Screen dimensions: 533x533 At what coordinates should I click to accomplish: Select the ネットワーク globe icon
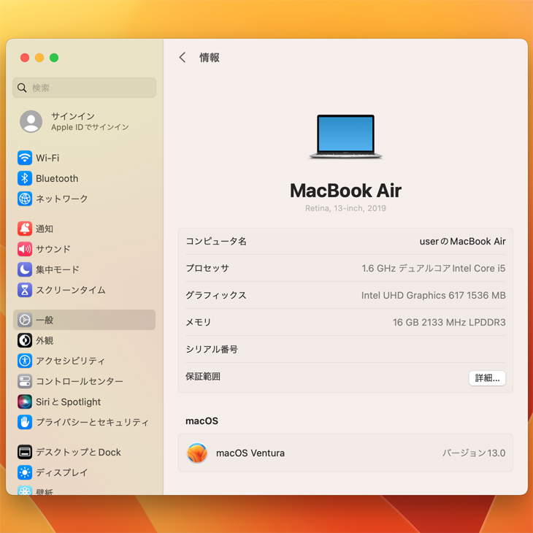(x=25, y=199)
